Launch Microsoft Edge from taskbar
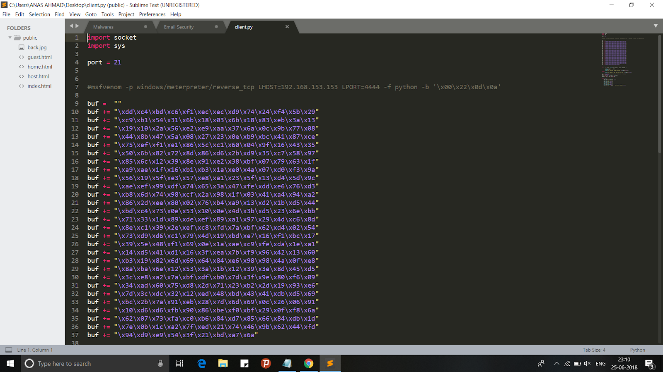Image resolution: width=663 pixels, height=372 pixels. pos(202,363)
